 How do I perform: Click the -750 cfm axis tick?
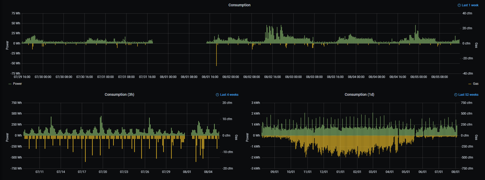point(467,168)
